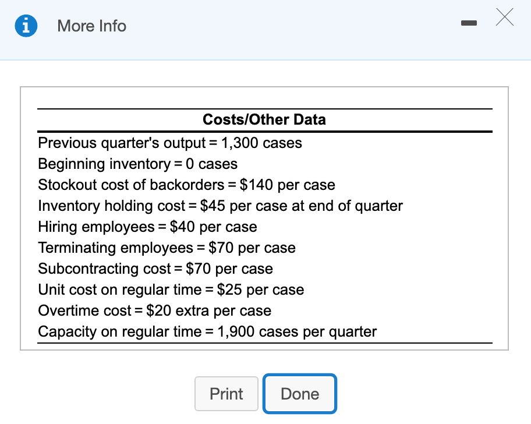Minimize the More Info dialog

click(x=469, y=23)
